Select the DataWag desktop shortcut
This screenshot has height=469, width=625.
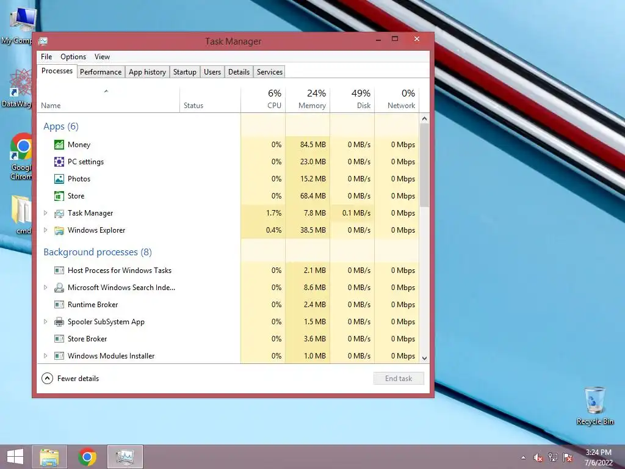click(x=16, y=89)
